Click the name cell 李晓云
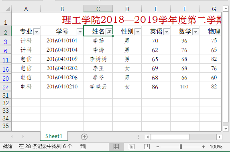This screenshot has width=230, height=152. [98, 87]
